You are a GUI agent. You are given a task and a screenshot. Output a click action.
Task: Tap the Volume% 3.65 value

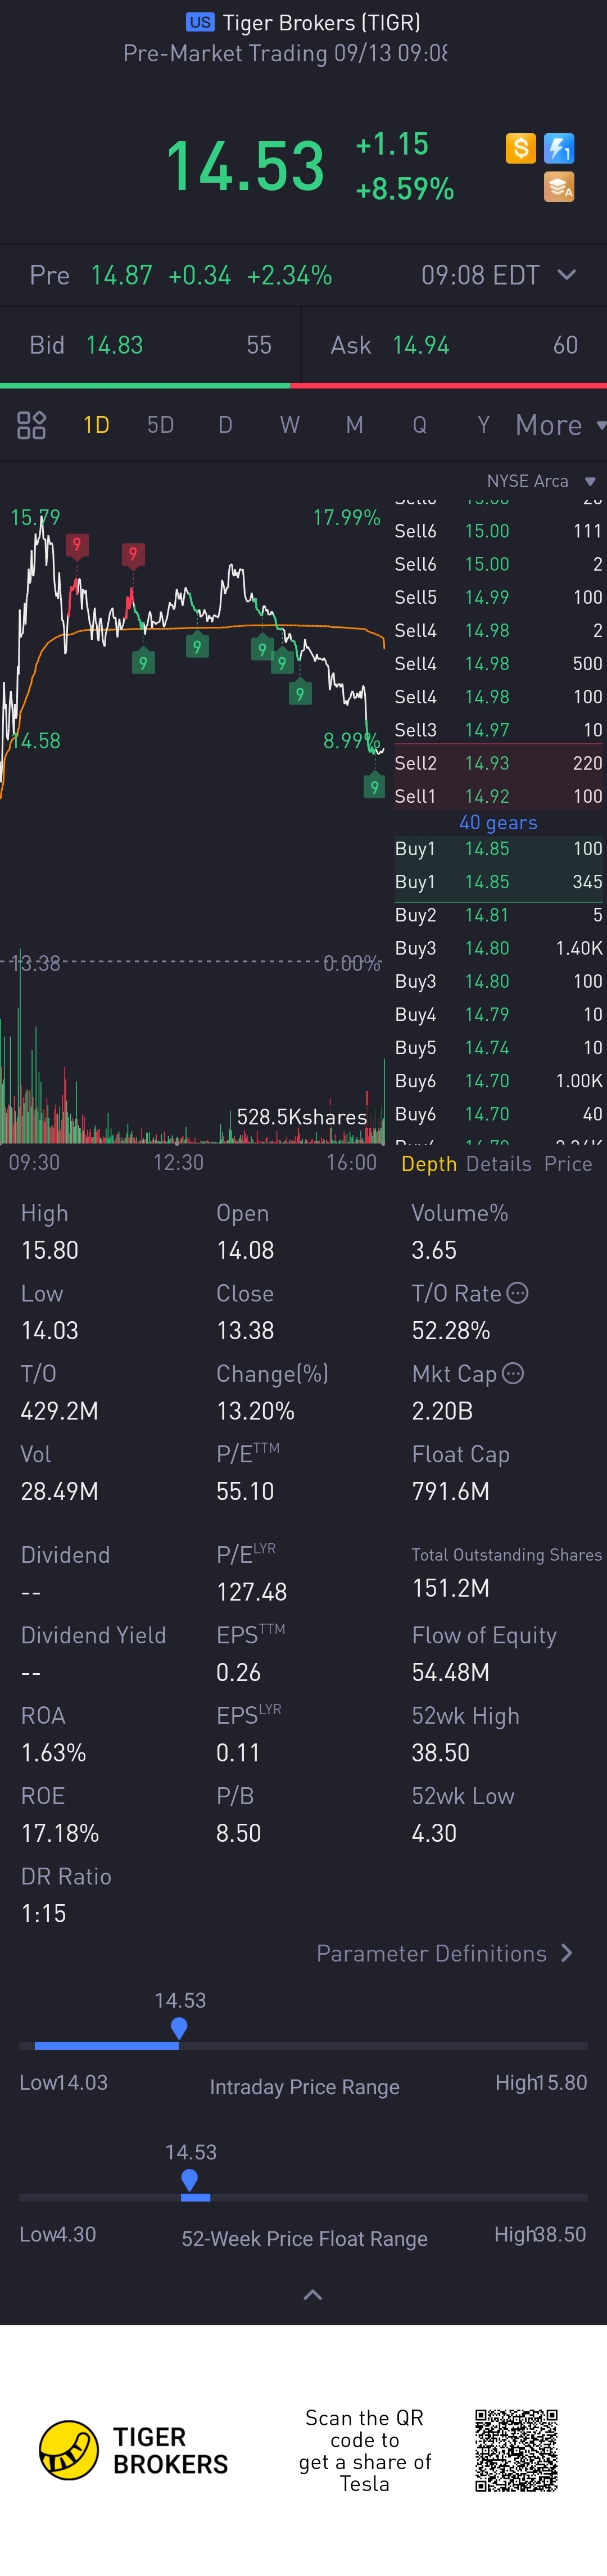click(x=434, y=1250)
